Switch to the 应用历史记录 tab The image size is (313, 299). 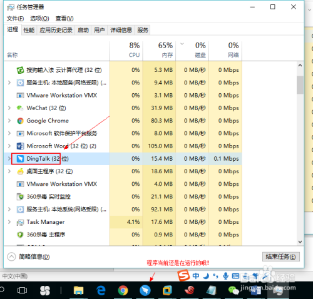(56, 31)
